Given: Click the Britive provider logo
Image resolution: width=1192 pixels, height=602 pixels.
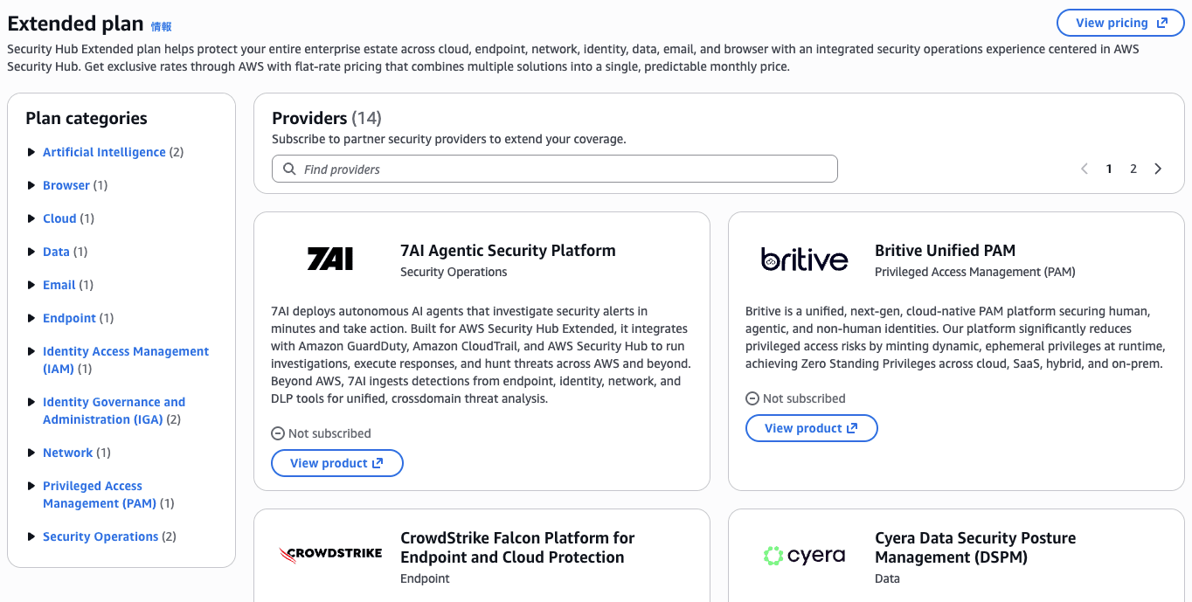Looking at the screenshot, I should (804, 259).
